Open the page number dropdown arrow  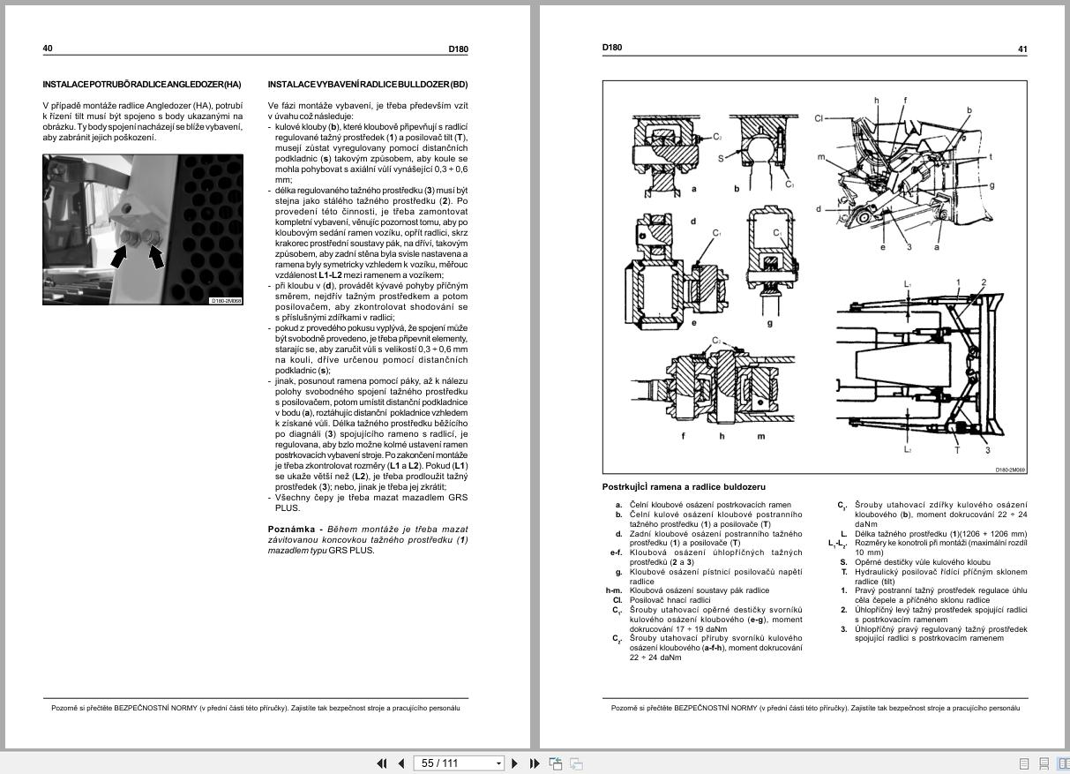[x=498, y=763]
